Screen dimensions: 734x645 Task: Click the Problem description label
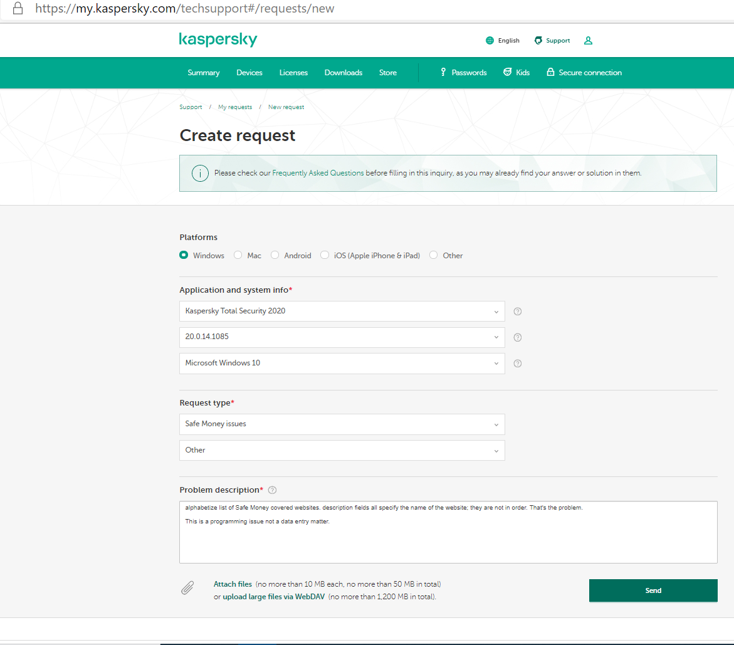click(x=219, y=490)
